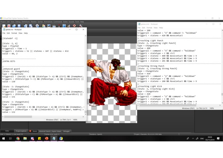The width and height of the screenshot is (223, 158).
Task: Open Help menu in geese.cns Notepad
Action: pyautogui.click(x=26, y=33)
